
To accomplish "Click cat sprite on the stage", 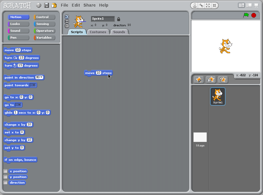I will coord(226,46).
